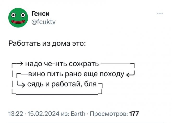Open the three-dot more options menu
This screenshot has width=172, height=123.
160,13
